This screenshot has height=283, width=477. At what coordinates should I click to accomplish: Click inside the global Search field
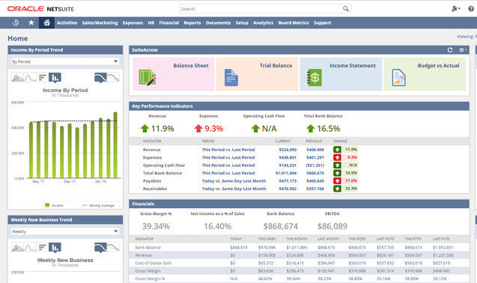tap(261, 9)
